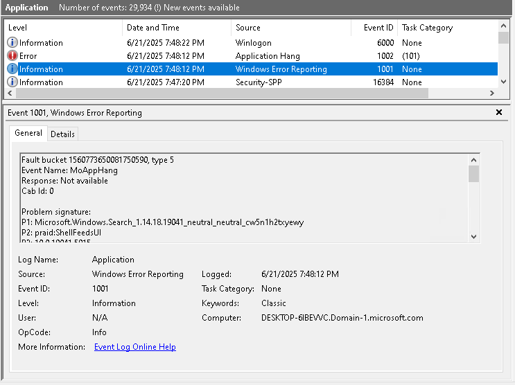
Task: Select the General tab
Action: click(28, 133)
